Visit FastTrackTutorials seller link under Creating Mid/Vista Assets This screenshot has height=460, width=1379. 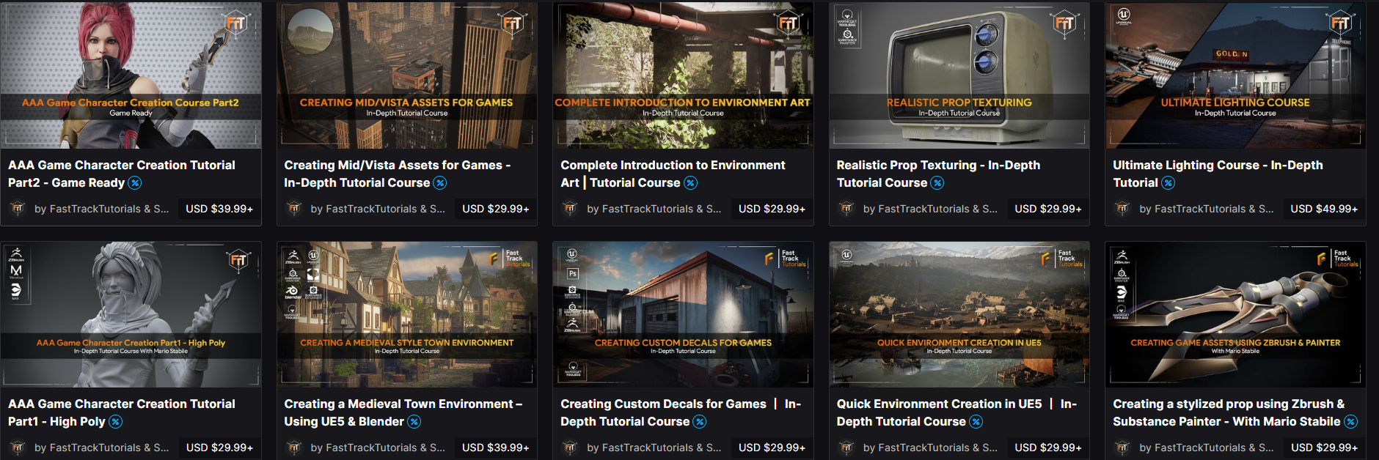[378, 209]
